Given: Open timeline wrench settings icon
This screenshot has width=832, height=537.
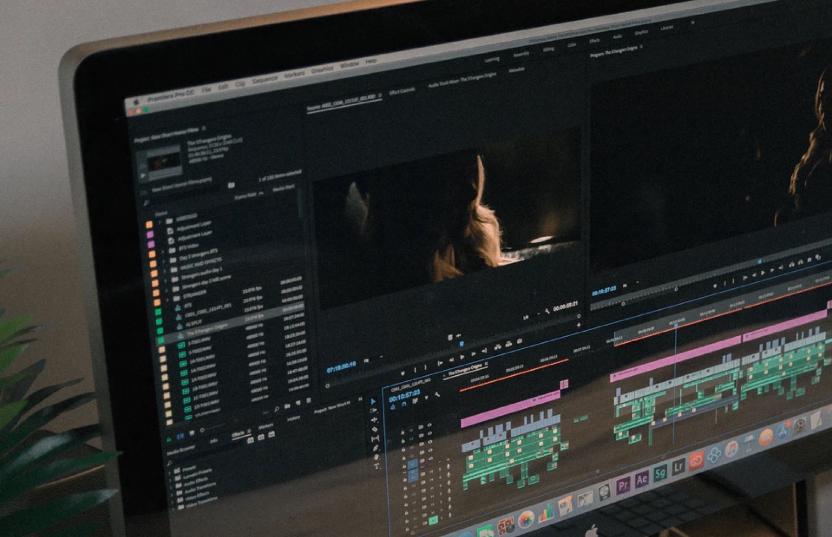Looking at the screenshot, I should tap(437, 395).
